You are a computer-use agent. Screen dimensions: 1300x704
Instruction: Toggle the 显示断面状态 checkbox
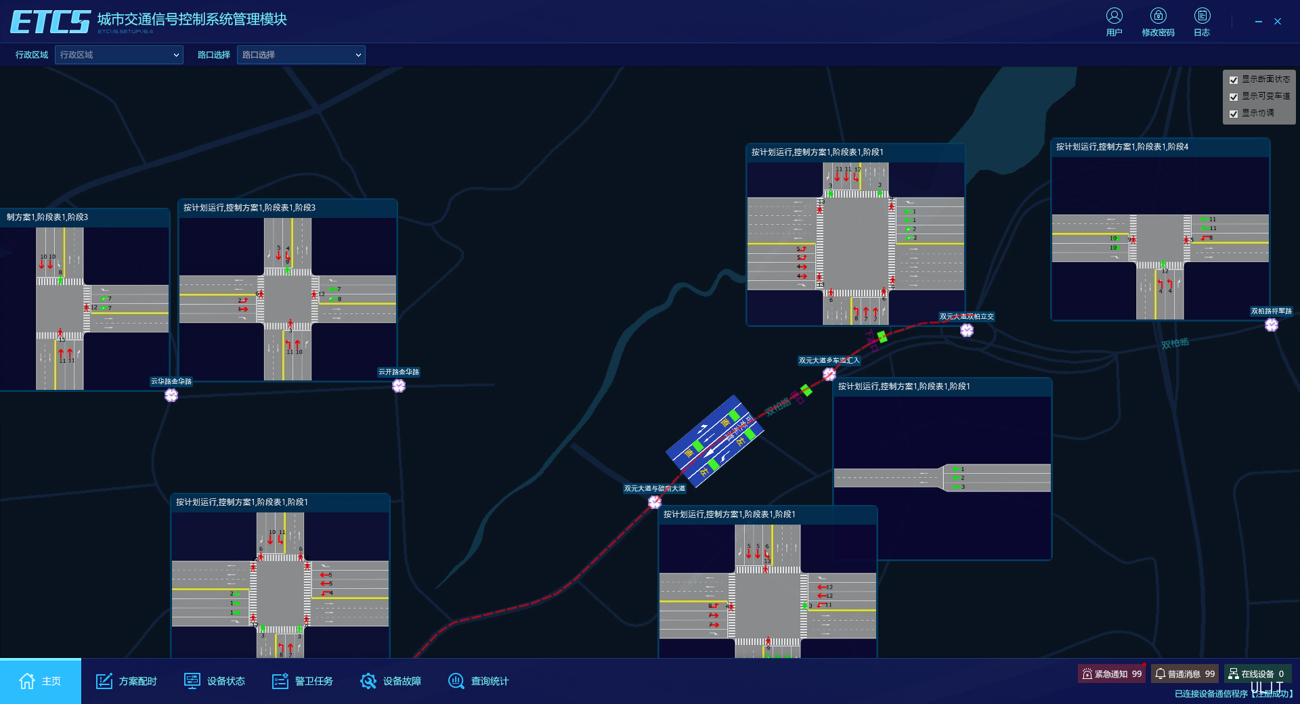point(1234,80)
